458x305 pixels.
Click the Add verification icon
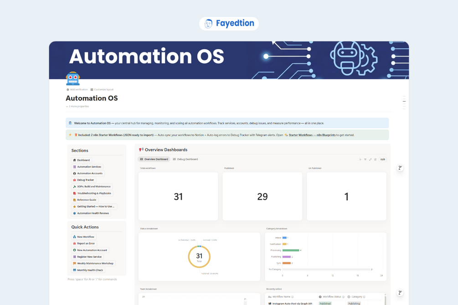pyautogui.click(x=68, y=90)
